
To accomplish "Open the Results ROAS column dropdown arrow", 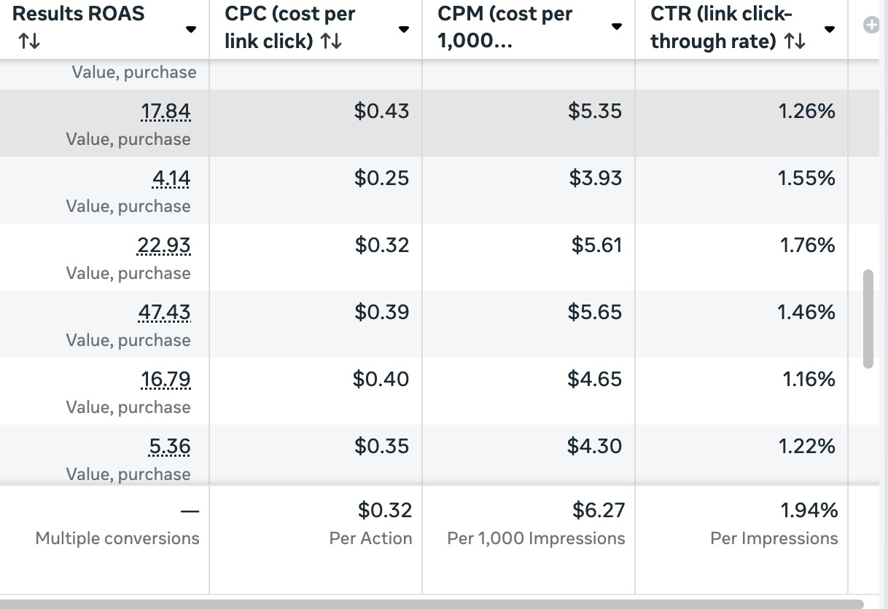I will [191, 30].
